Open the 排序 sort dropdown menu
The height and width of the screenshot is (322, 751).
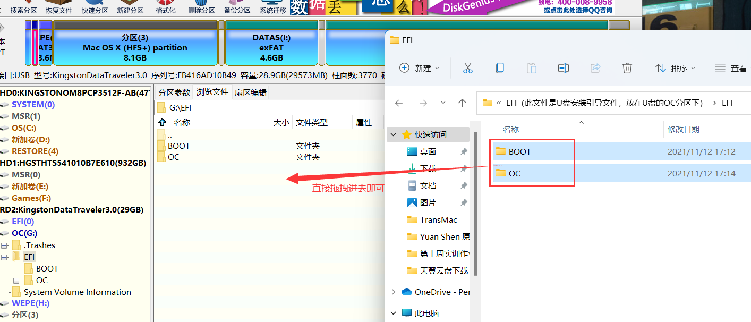tap(675, 68)
